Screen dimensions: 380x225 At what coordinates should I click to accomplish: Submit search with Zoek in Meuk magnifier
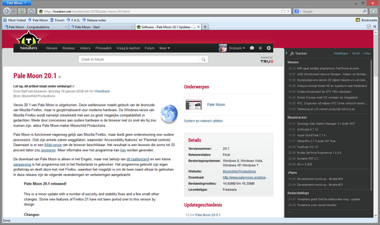pos(203,59)
